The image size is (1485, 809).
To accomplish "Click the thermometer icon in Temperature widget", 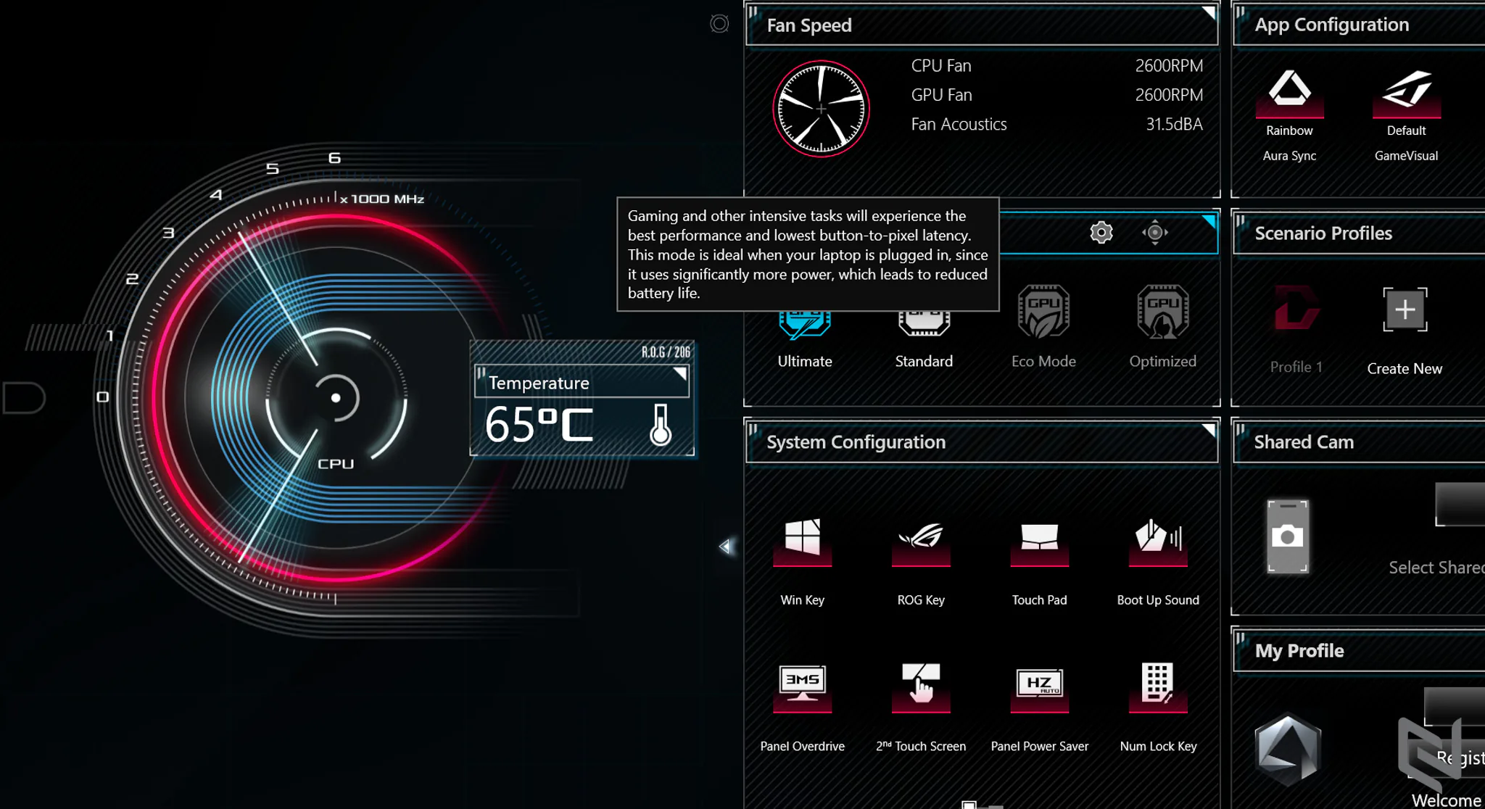I will (x=660, y=424).
